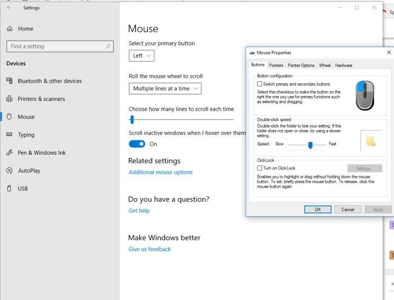Open the primary button dropdown showing Left
The width and height of the screenshot is (394, 300).
pos(142,56)
